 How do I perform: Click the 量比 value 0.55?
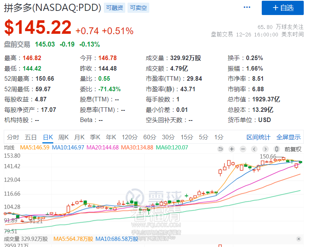pyautogui.click(x=104, y=79)
